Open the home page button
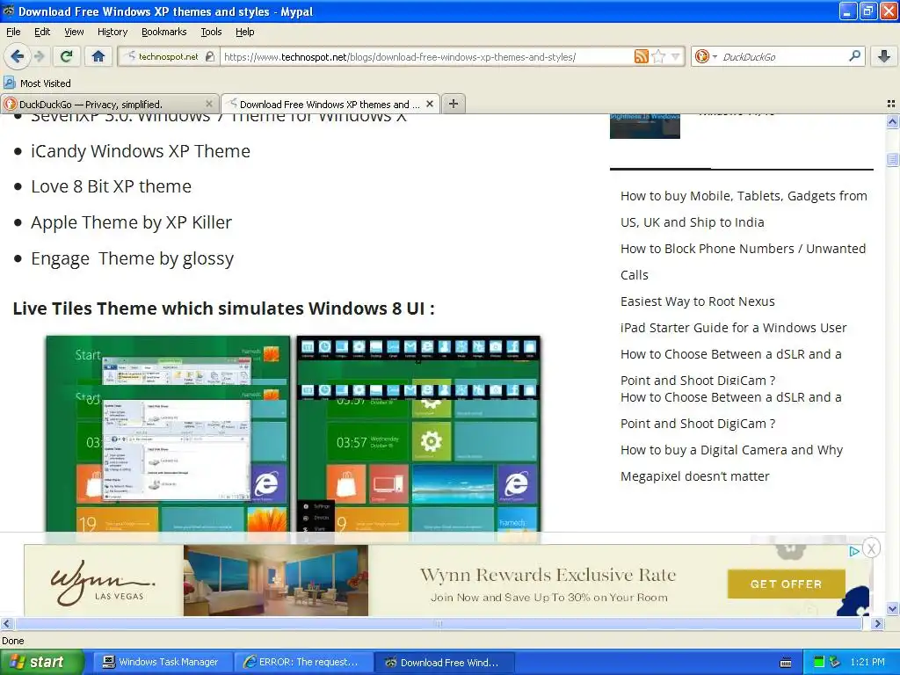 (x=98, y=56)
